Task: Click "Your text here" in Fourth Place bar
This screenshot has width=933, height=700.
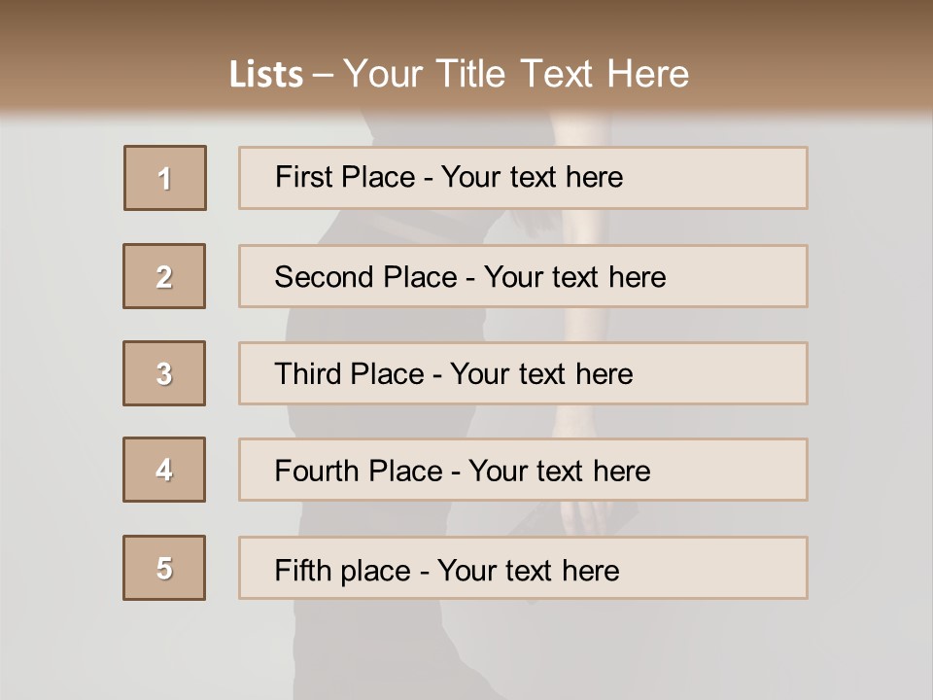Action: click(559, 472)
